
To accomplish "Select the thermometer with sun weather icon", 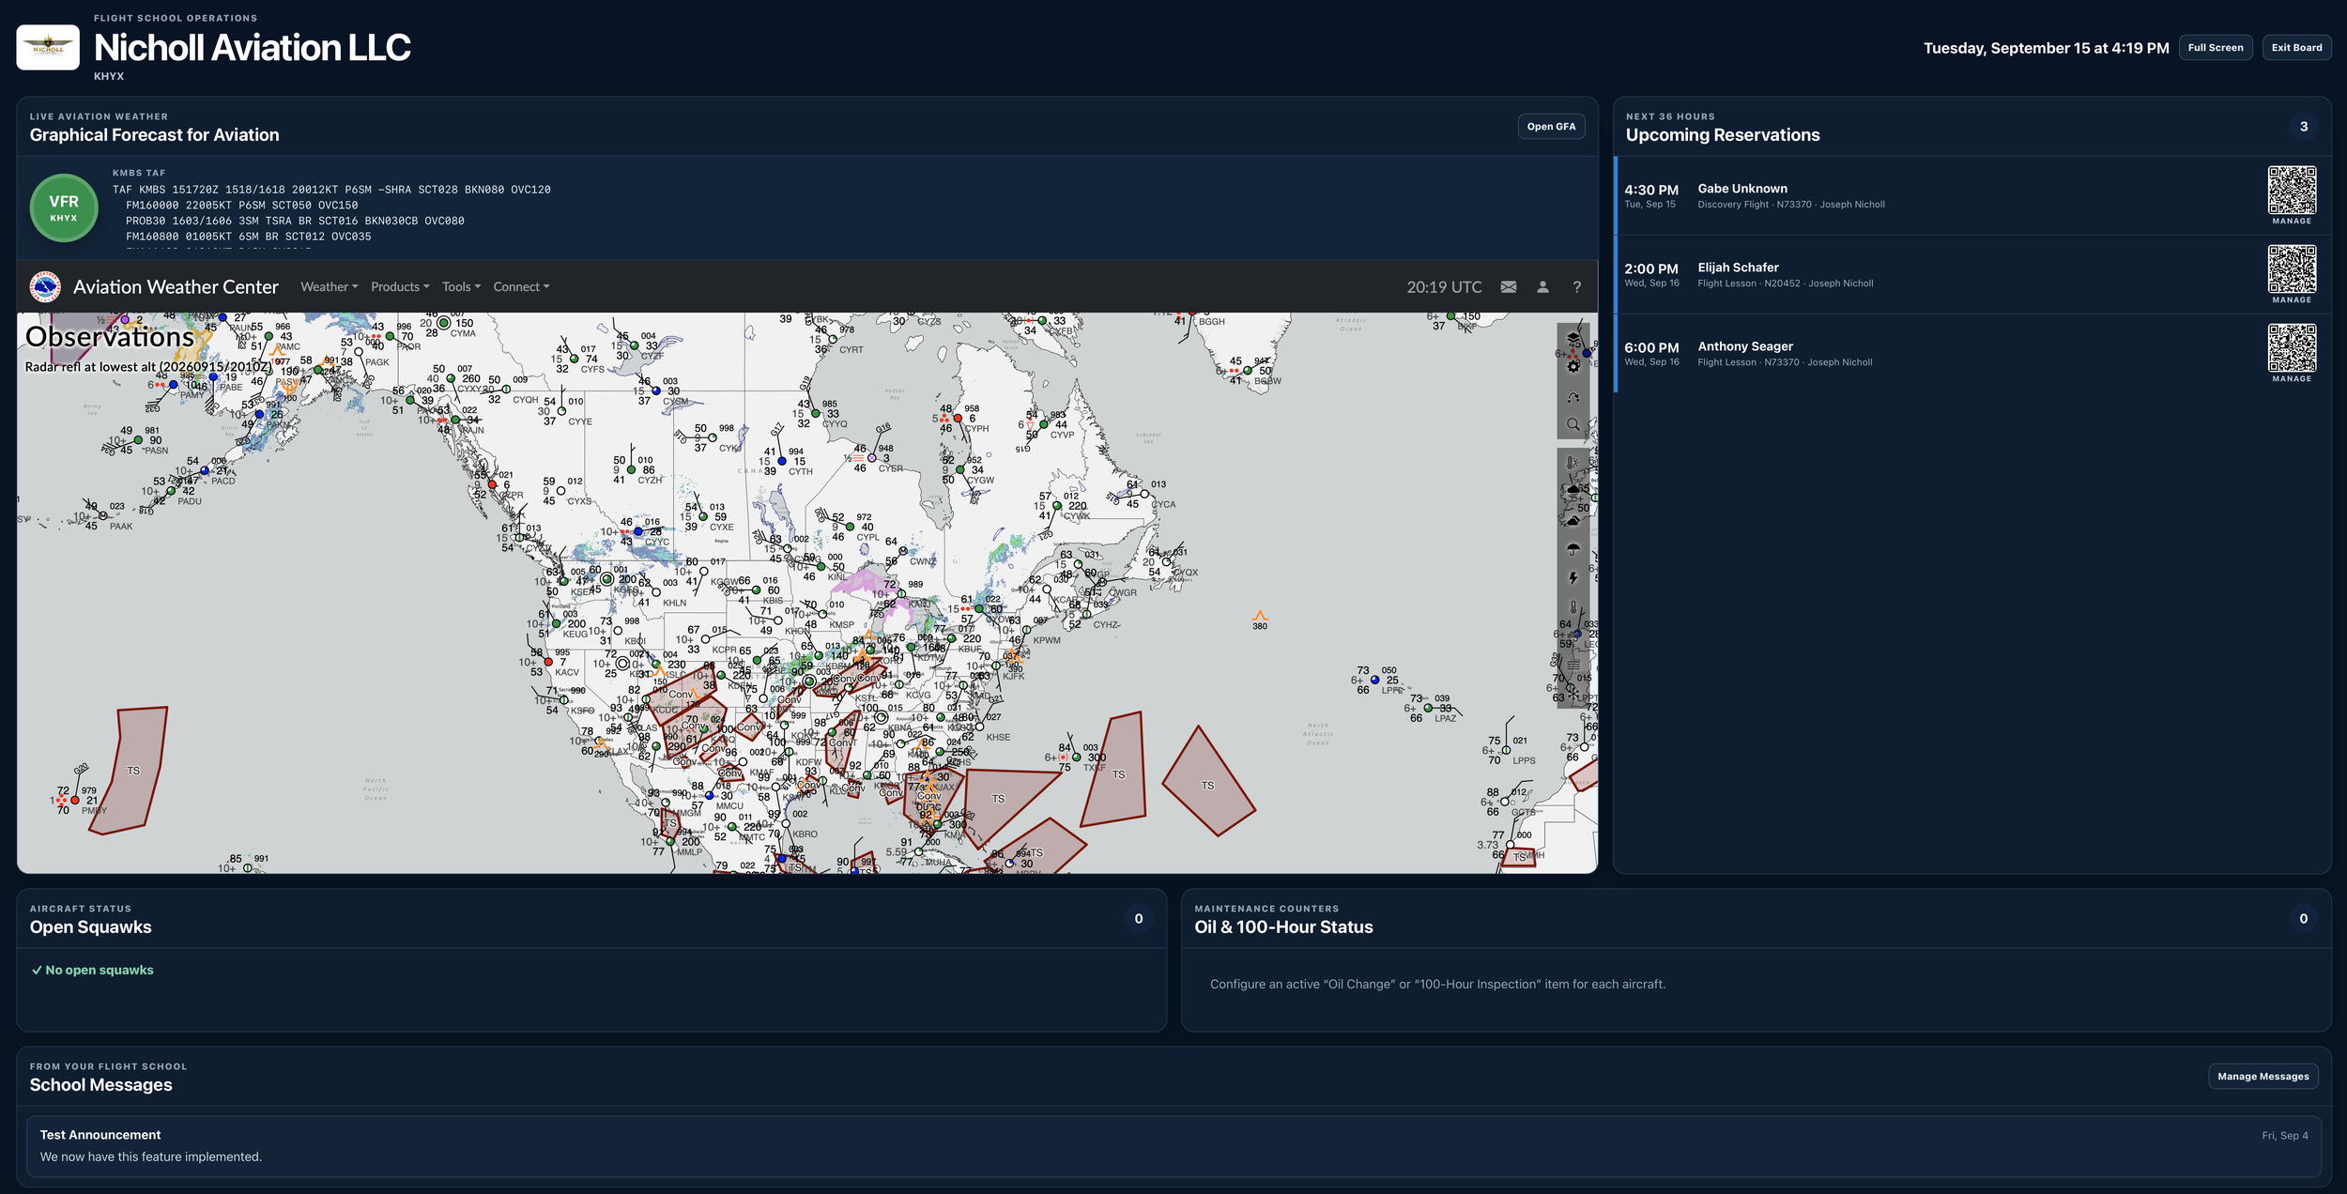I will coord(1573,463).
